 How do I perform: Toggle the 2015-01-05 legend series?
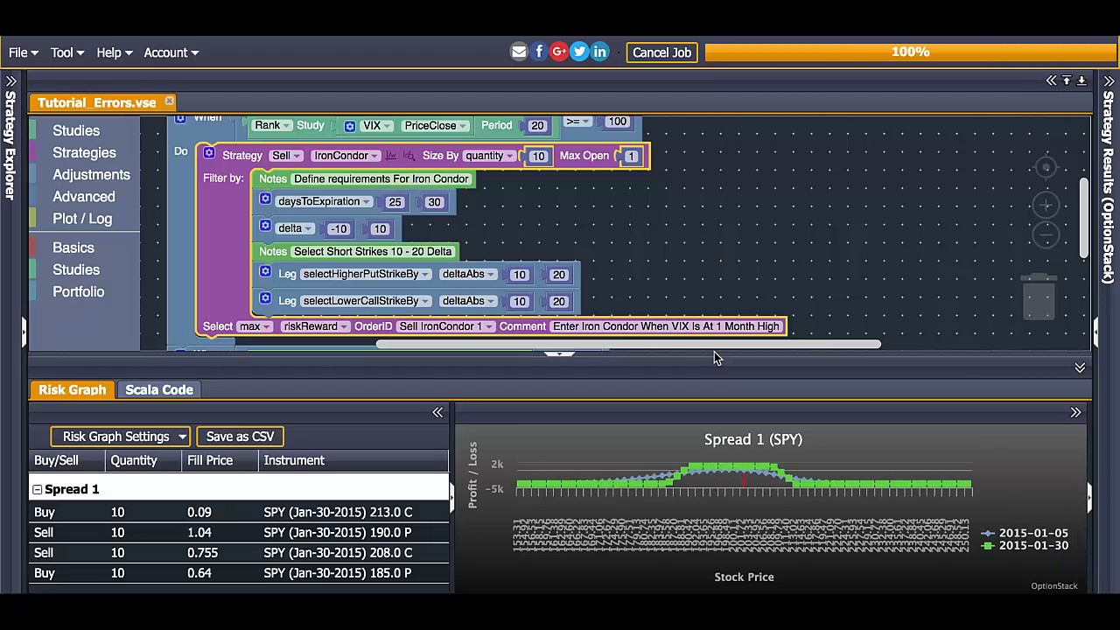click(x=1025, y=533)
